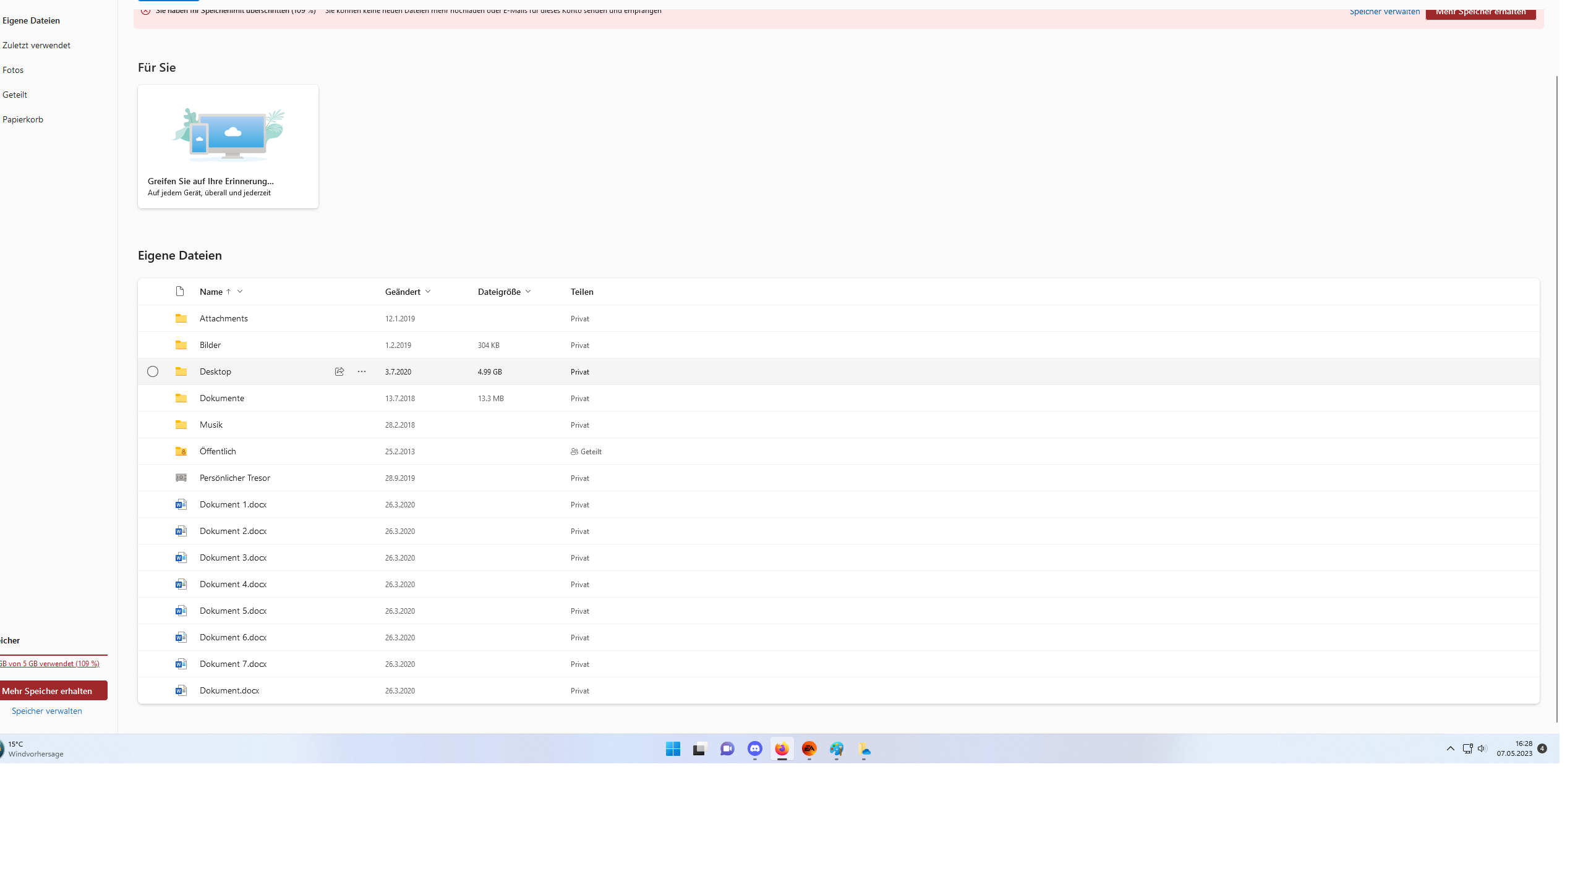Open the Geändert column dropdown
The height and width of the screenshot is (890, 1583).
tap(428, 291)
